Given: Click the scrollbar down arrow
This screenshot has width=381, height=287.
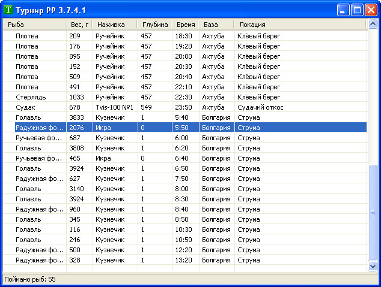Looking at the screenshot, I should 373,267.
